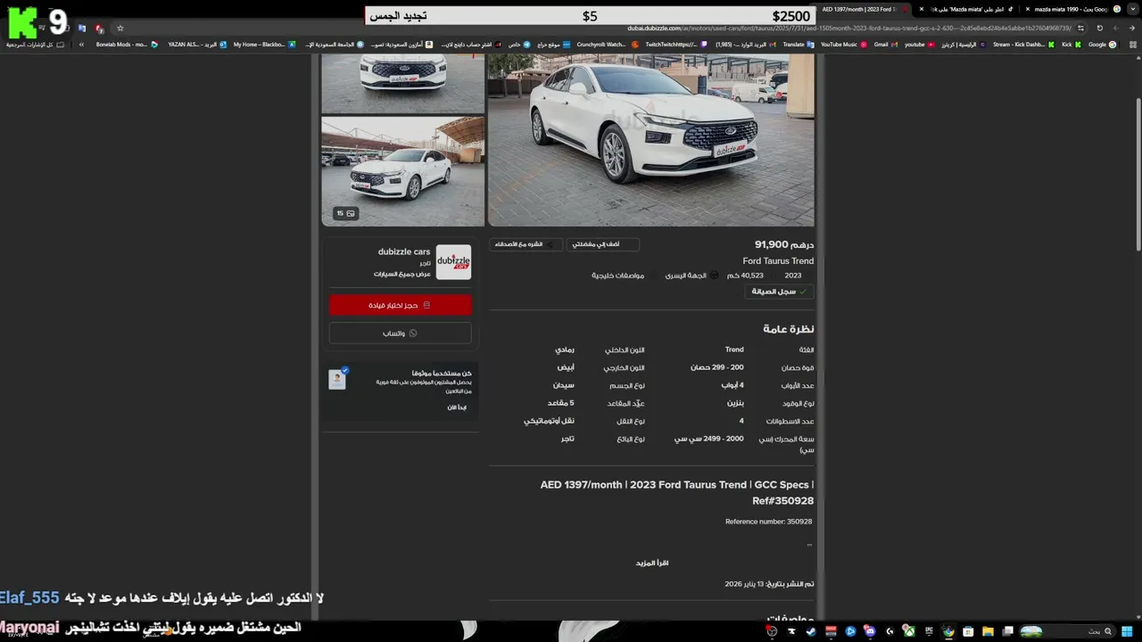
Task: Switch to the 'Mazda miata' search tab
Action: [968, 9]
